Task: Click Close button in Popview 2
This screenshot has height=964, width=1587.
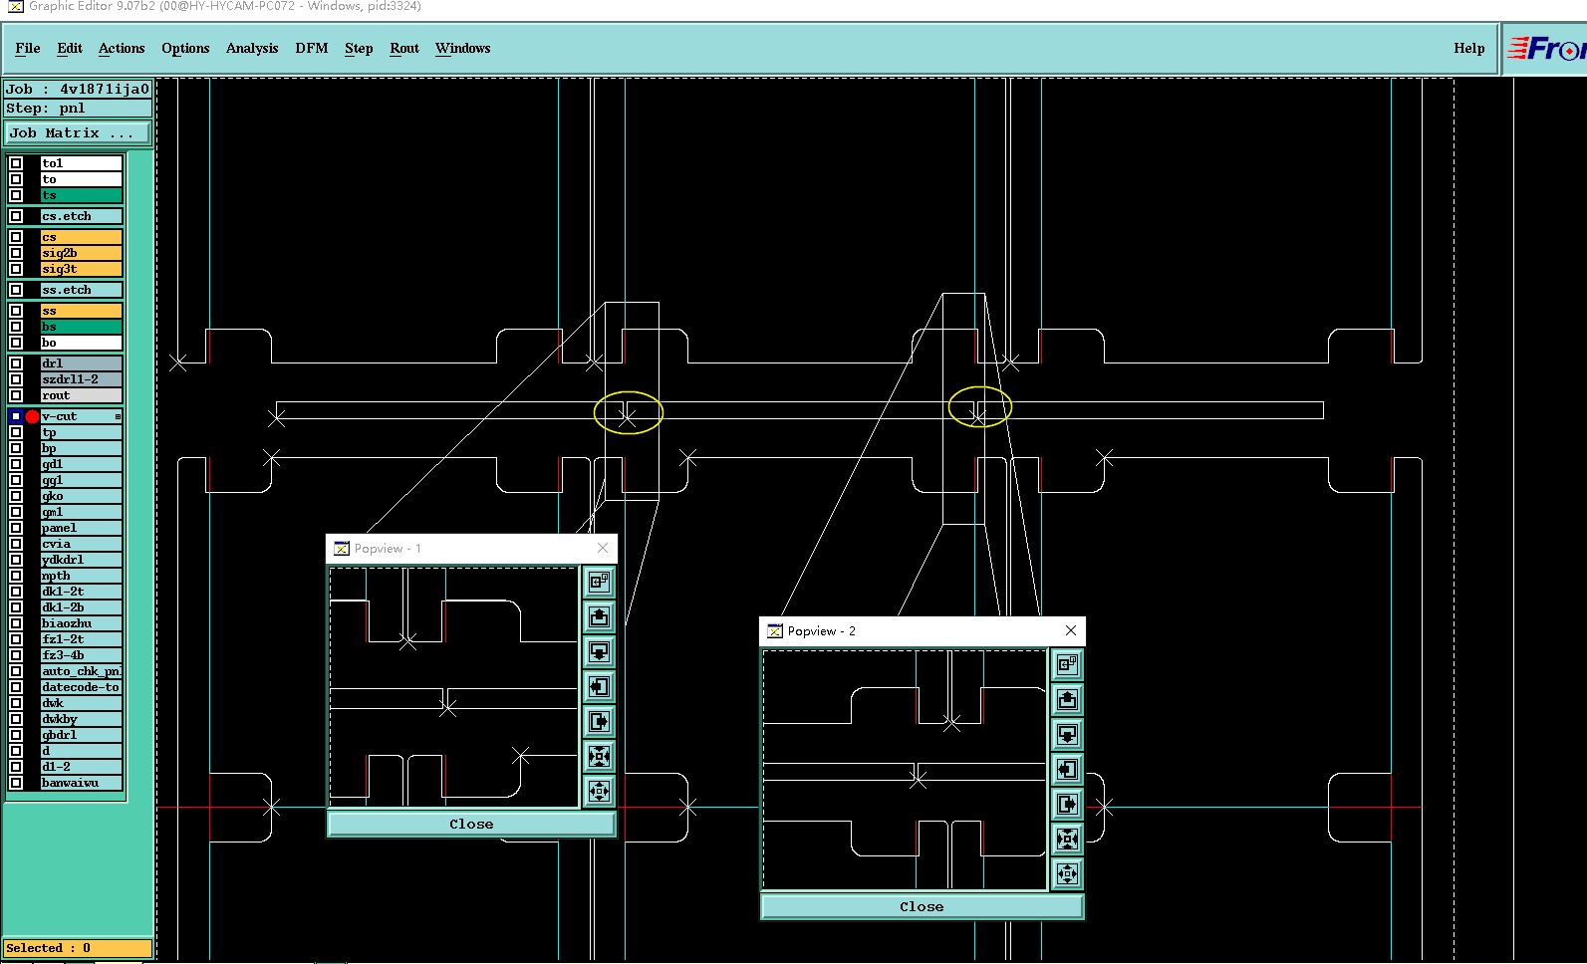Action: 922,906
